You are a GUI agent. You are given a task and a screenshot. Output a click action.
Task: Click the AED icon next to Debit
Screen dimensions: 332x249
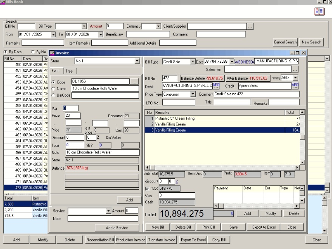click(x=216, y=86)
